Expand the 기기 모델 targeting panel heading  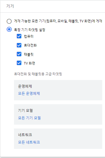pyautogui.click(x=25, y=111)
